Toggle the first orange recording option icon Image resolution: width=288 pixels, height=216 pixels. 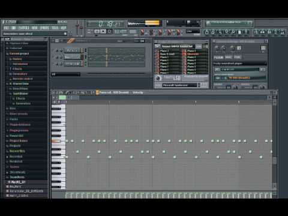click(142, 32)
